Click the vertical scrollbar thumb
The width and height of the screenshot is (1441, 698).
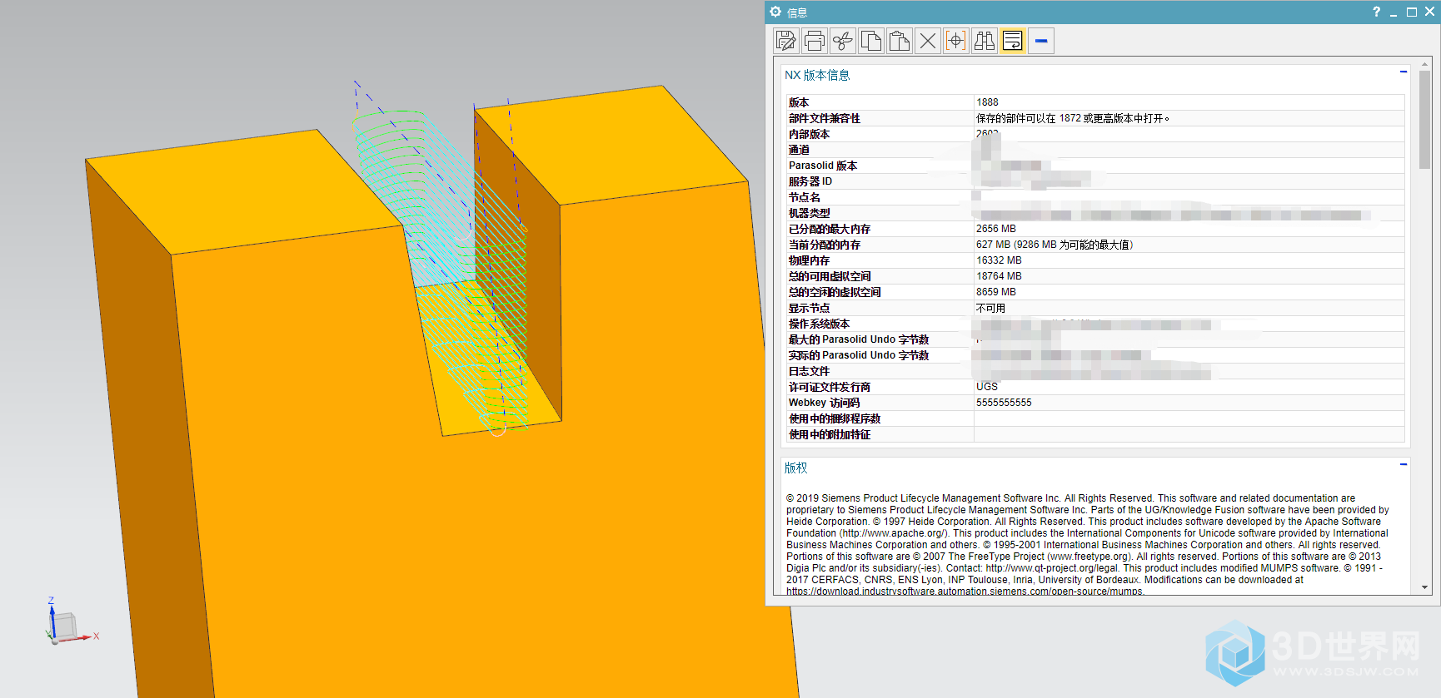click(x=1424, y=119)
